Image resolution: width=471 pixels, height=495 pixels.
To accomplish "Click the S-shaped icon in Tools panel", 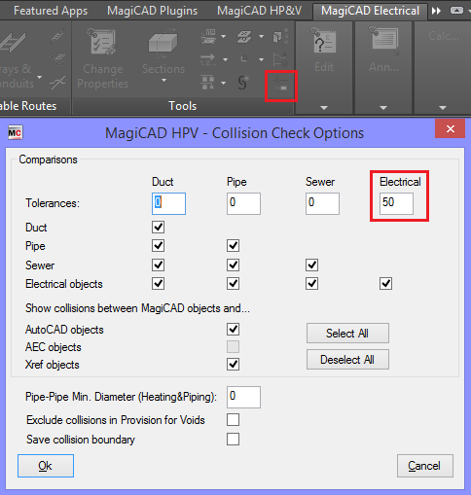I will [243, 83].
